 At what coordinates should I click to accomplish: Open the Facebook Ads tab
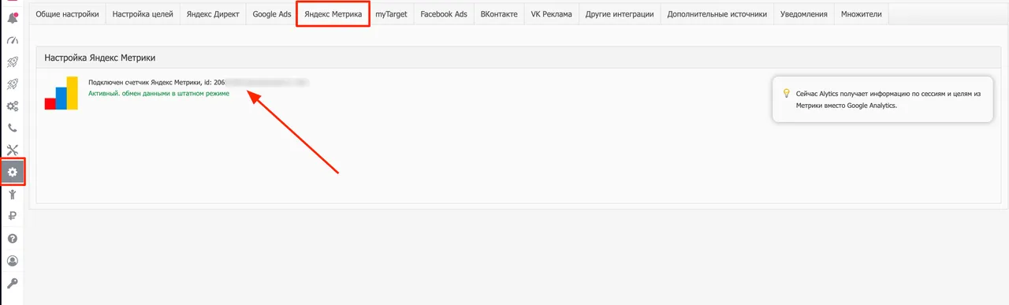coord(444,14)
